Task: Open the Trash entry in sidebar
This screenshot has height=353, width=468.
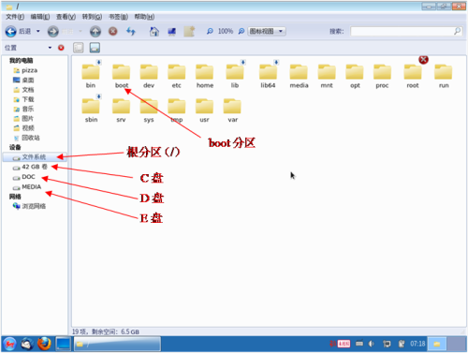Action: [x=26, y=138]
